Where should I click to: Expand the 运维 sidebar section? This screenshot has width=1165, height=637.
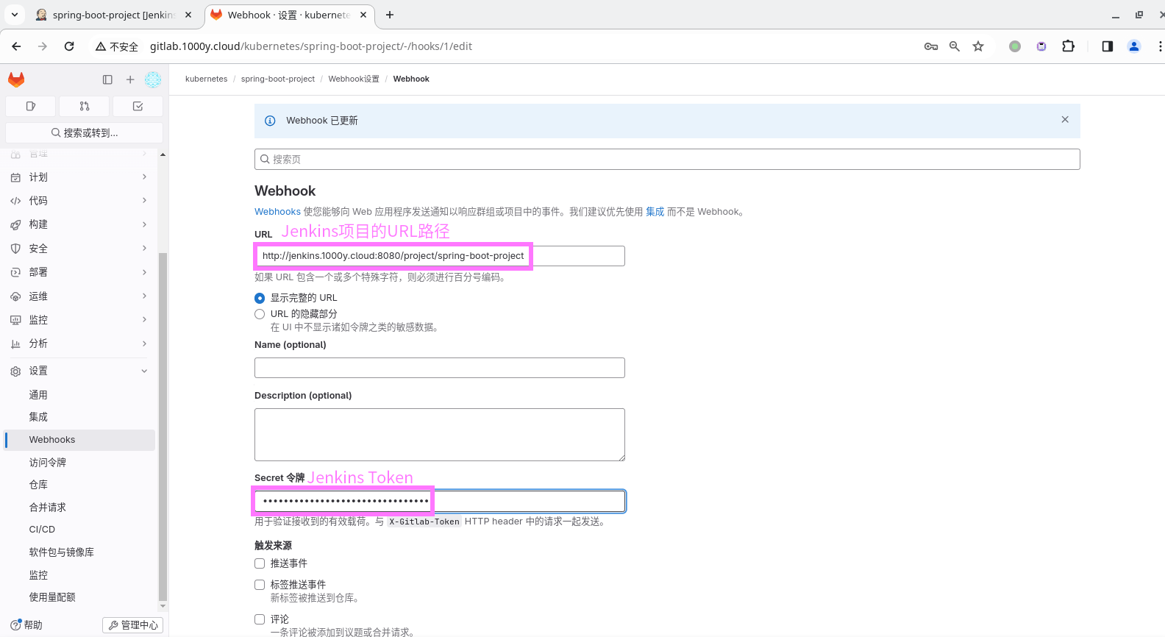tap(79, 296)
